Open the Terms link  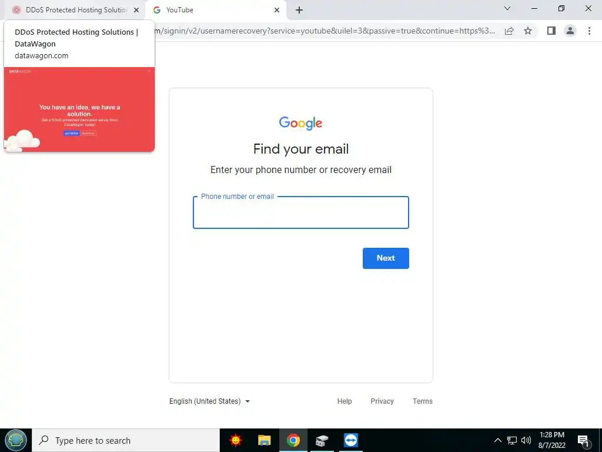[x=423, y=401]
